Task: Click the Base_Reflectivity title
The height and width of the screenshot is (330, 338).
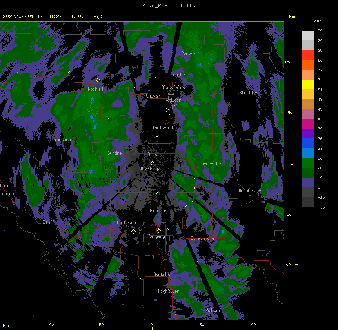Action: point(169,6)
